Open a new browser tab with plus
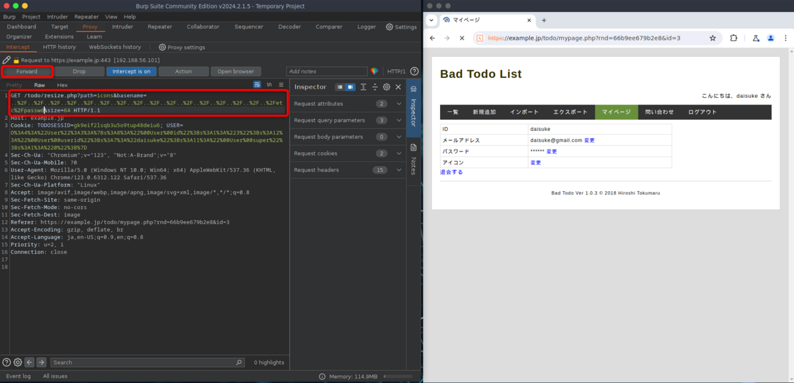This screenshot has width=794, height=383. [544, 20]
